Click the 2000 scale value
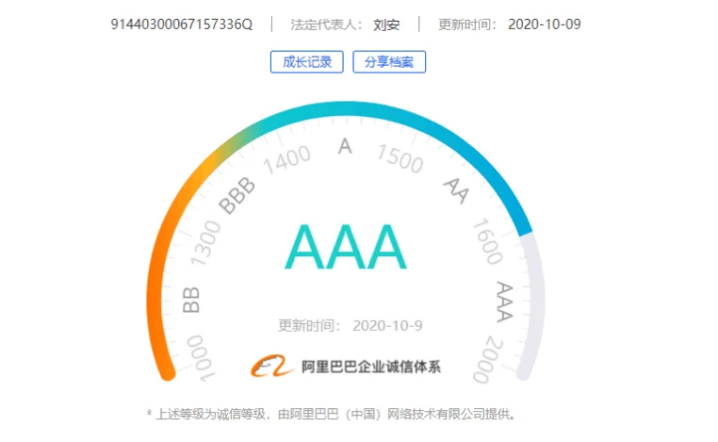Viewport: 718px width, 442px height. [x=488, y=359]
